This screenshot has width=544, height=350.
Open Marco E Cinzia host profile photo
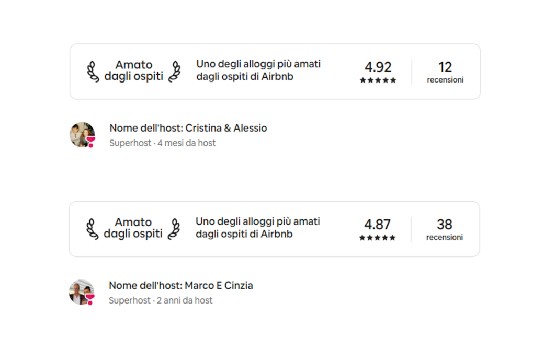coord(82,292)
